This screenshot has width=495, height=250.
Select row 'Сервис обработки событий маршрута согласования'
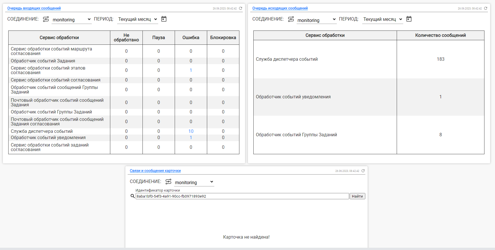click(124, 51)
